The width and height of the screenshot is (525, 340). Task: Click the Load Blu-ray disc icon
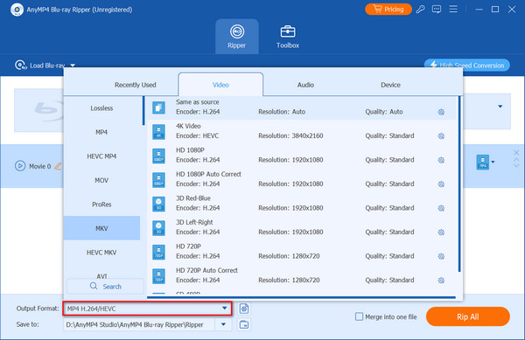(x=20, y=65)
